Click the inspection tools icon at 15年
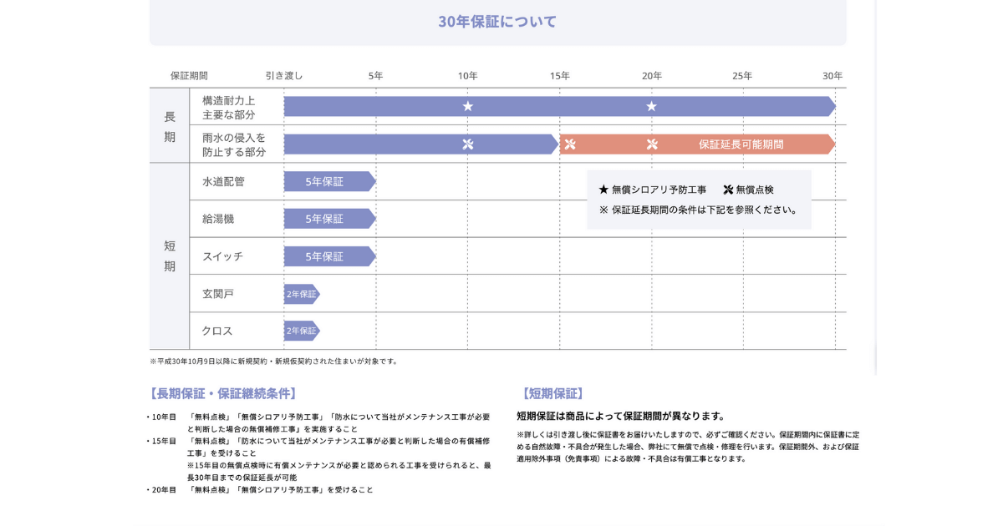 (x=570, y=144)
